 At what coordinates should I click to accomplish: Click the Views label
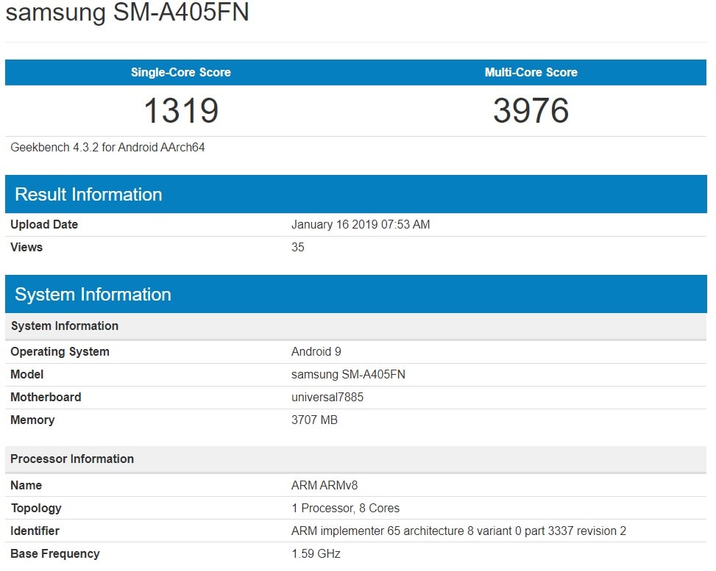coord(26,247)
